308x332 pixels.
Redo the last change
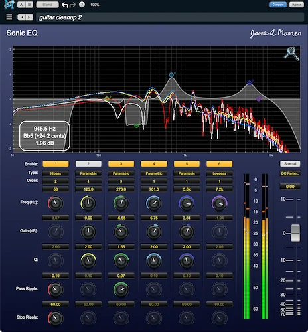(x=72, y=5)
